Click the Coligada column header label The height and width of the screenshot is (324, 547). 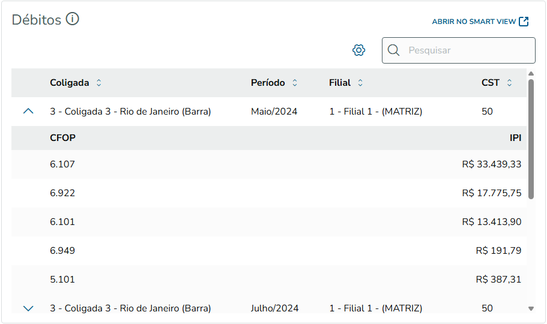coord(70,83)
